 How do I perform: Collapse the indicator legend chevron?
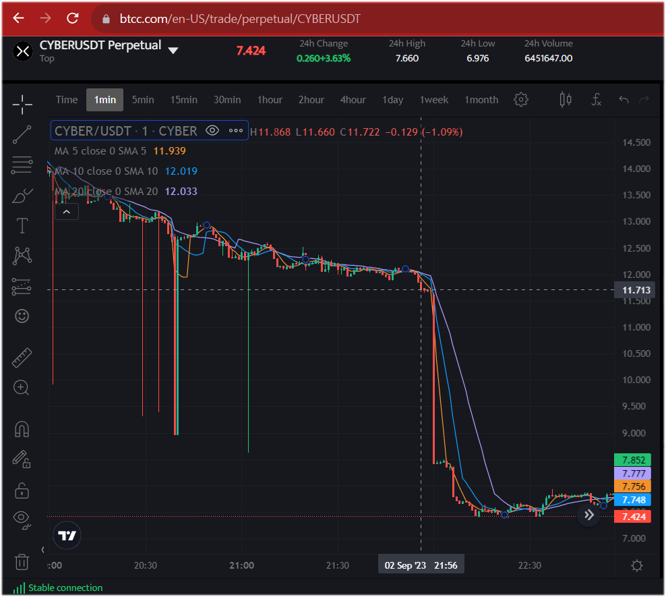pyautogui.click(x=66, y=212)
